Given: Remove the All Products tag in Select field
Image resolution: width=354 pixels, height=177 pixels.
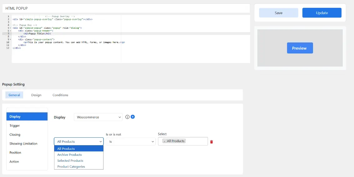Looking at the screenshot, I should pos(164,141).
